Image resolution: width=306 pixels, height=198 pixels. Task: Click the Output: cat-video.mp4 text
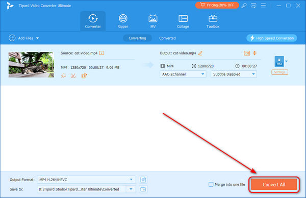pos(177,53)
